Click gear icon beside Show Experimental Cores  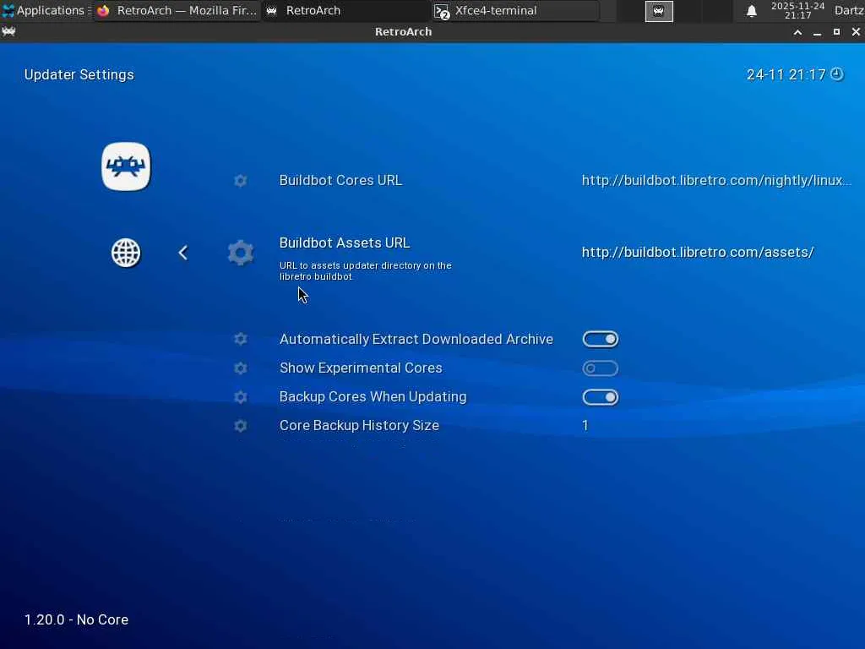[x=240, y=368]
